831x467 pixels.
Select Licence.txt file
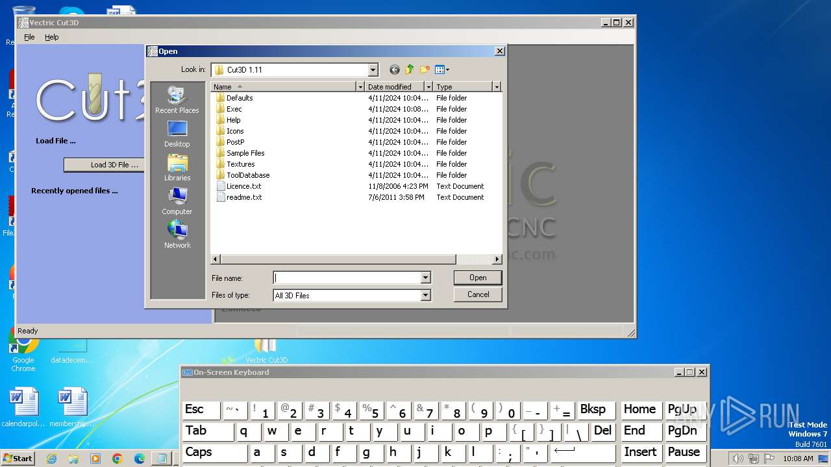coord(243,186)
